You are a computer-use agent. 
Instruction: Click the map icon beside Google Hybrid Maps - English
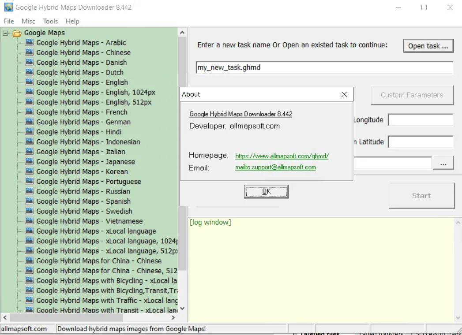[29, 82]
